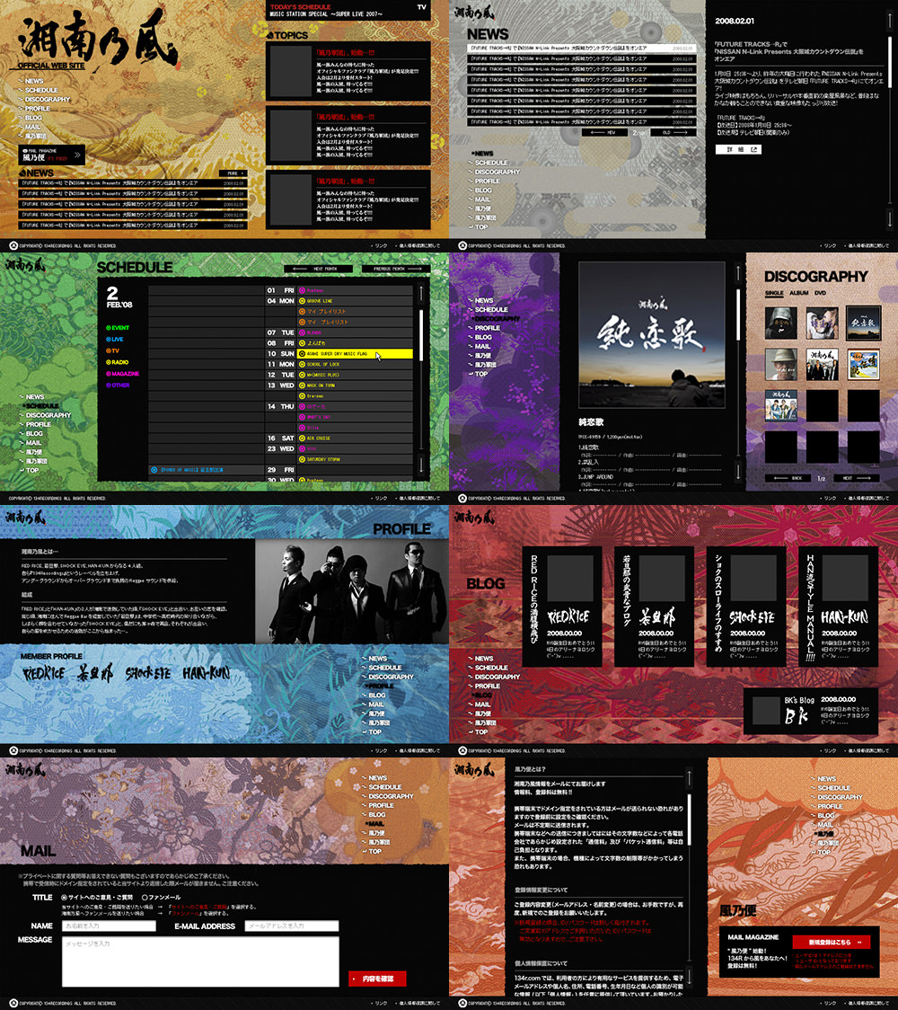Select the blue LIVE schedule category icon
The height and width of the screenshot is (1010, 898).
coord(108,340)
